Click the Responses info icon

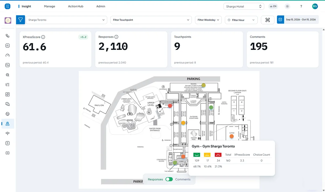tap(116, 37)
